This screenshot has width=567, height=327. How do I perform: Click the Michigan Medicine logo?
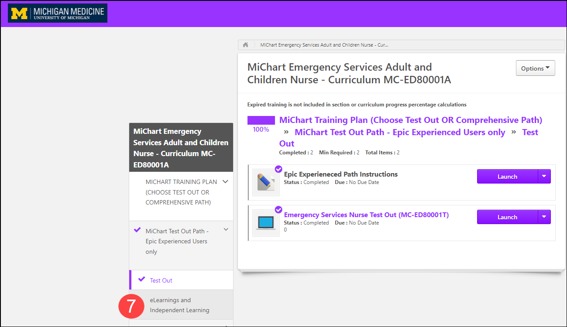pos(57,13)
